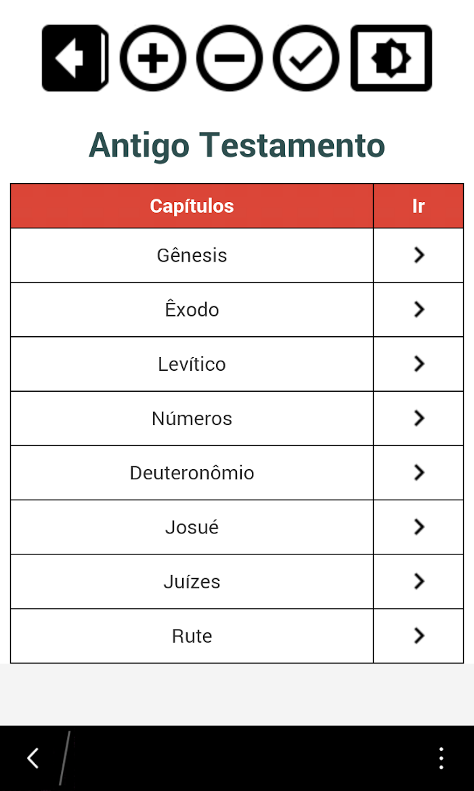The width and height of the screenshot is (474, 791).
Task: Click the Ir column header
Action: 418,206
